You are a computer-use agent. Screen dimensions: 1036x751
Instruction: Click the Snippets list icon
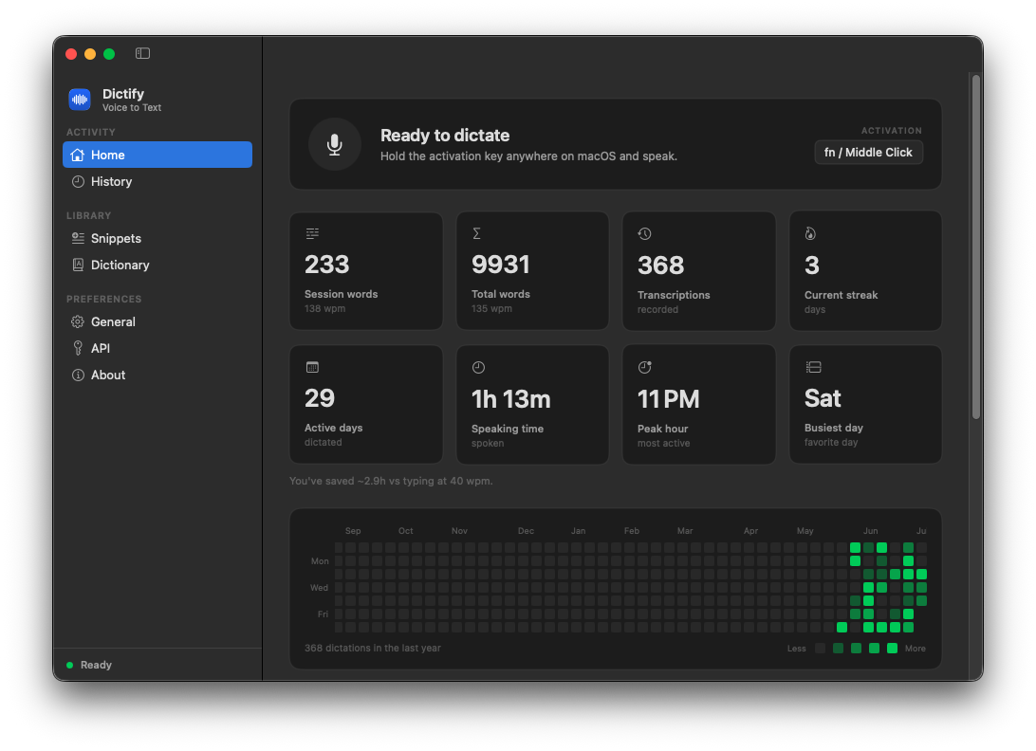(78, 238)
